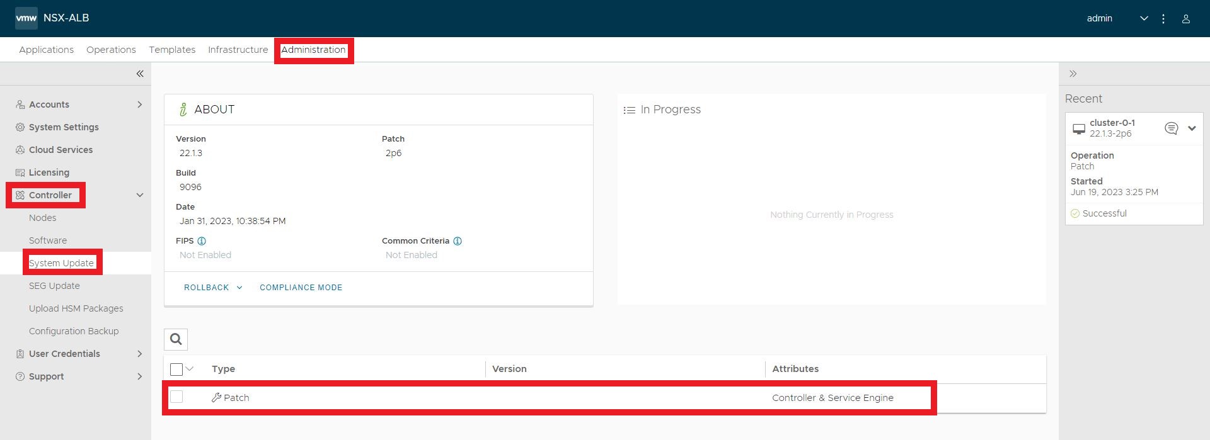Click the Licensing icon

coord(20,172)
